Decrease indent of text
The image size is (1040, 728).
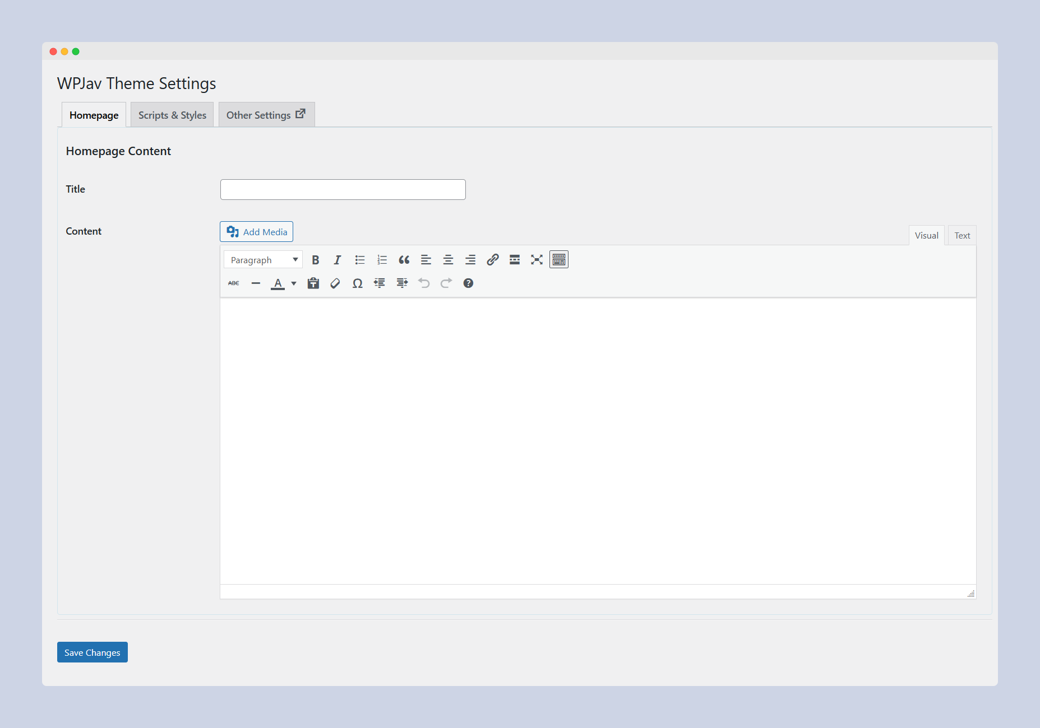click(380, 283)
